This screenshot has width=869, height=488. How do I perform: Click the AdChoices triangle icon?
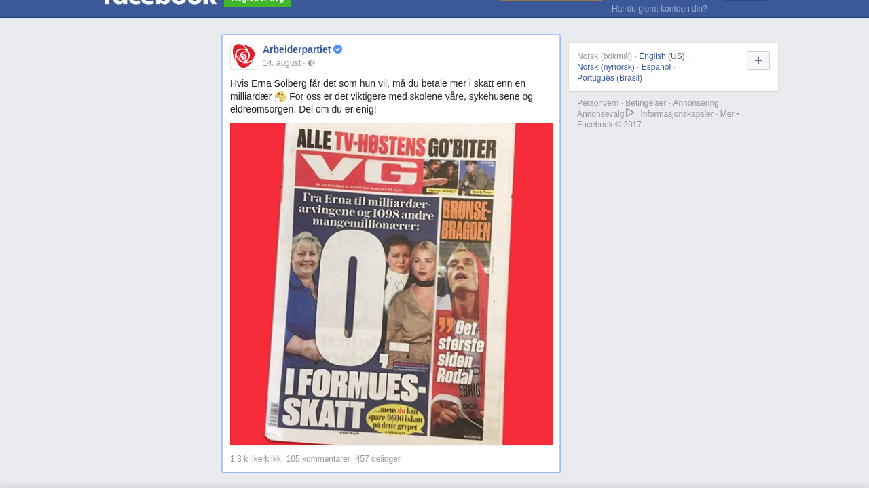pos(630,113)
